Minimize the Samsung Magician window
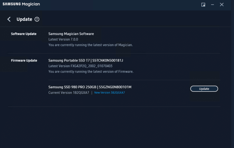Viewport: 234px width, 148px height. click(212, 5)
